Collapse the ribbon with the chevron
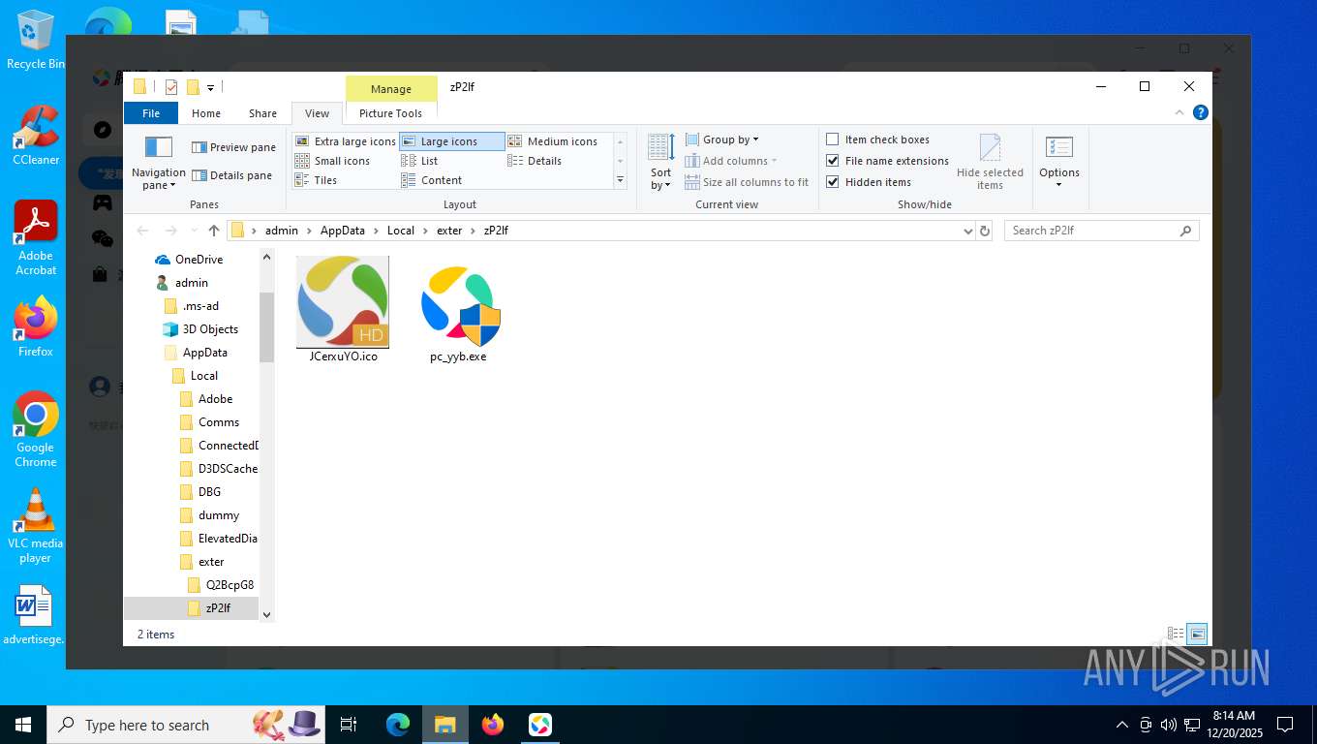 1179,113
